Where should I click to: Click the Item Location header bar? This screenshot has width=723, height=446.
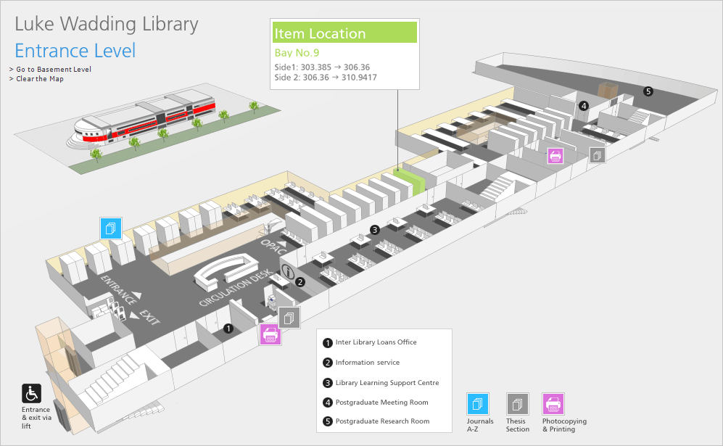[344, 33]
